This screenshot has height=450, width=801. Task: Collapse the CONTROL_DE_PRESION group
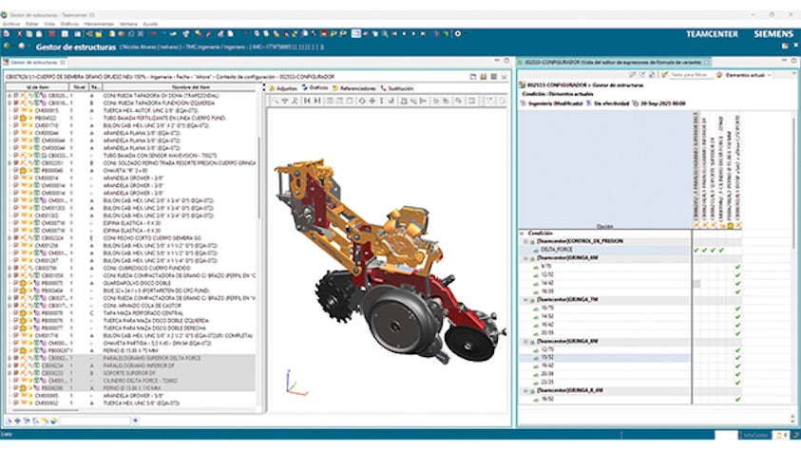525,241
